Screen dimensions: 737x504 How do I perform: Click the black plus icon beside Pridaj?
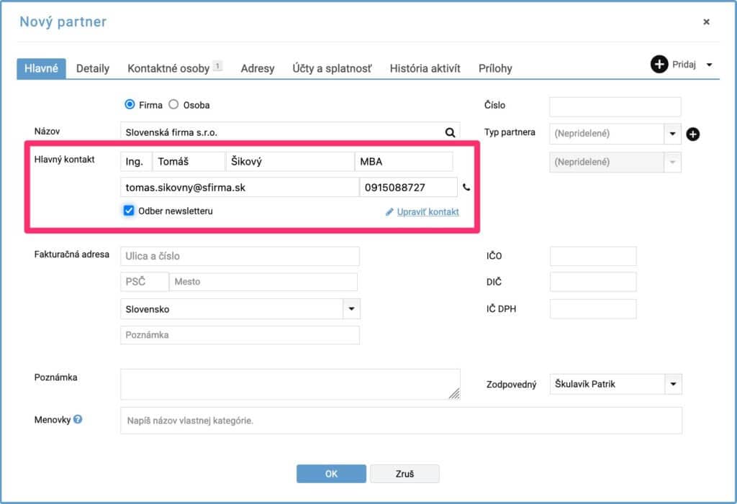coord(659,65)
